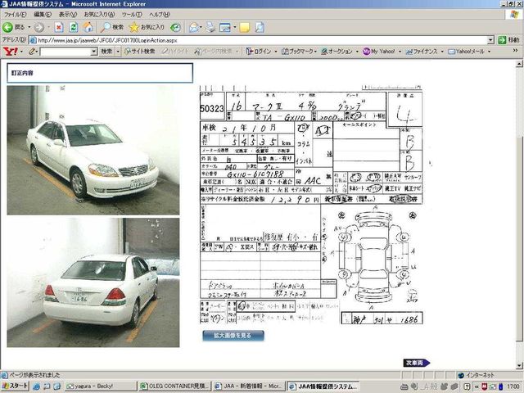Viewport: 524px width, 393px height.
Task: Open browsing History icon
Action: [x=175, y=27]
